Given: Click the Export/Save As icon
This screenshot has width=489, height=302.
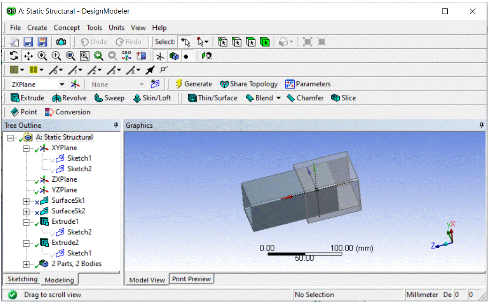Looking at the screenshot, I should coord(42,42).
